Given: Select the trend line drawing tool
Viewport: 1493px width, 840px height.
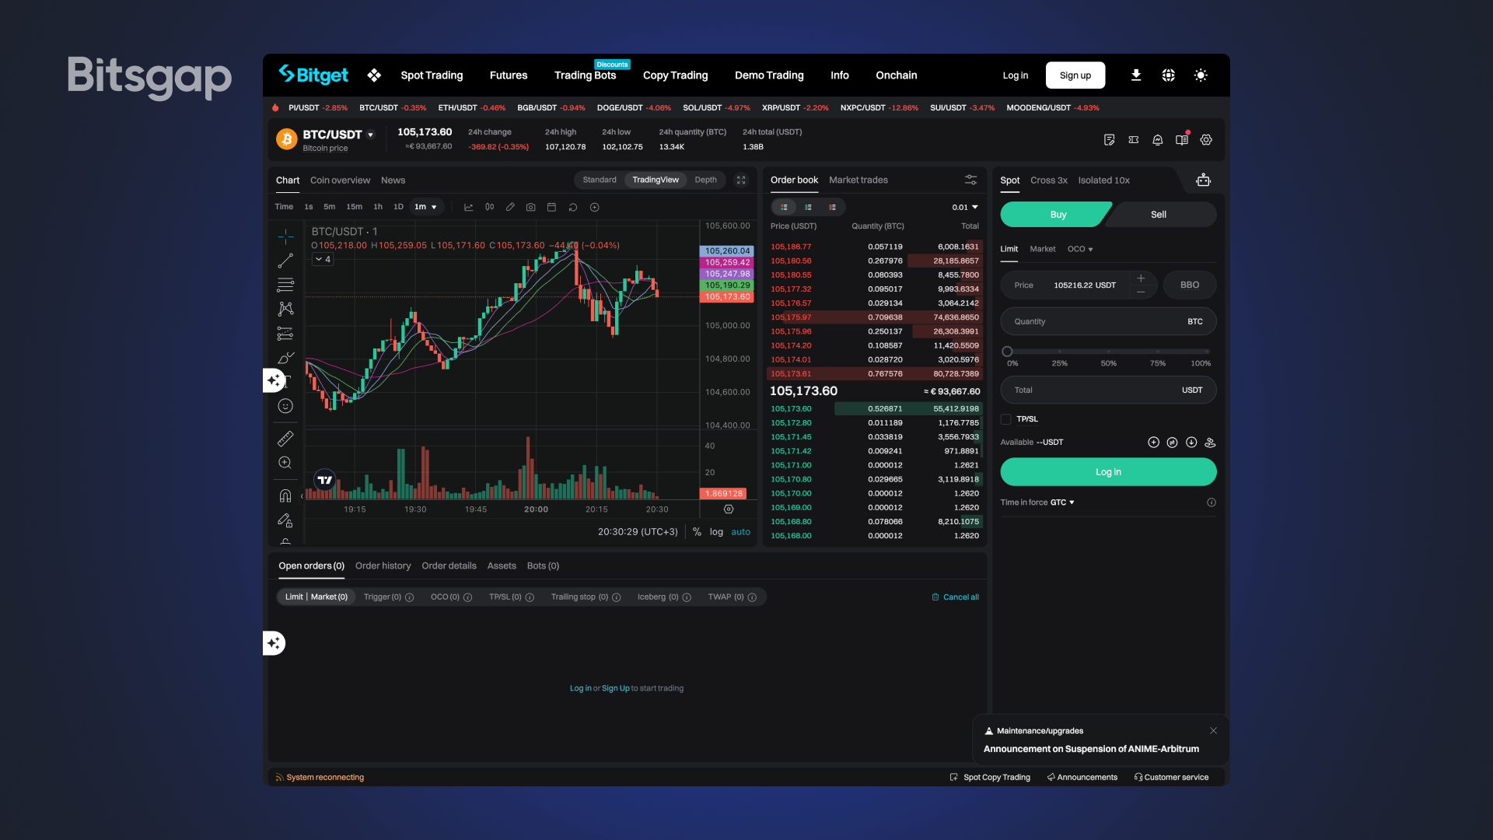Looking at the screenshot, I should pyautogui.click(x=285, y=261).
